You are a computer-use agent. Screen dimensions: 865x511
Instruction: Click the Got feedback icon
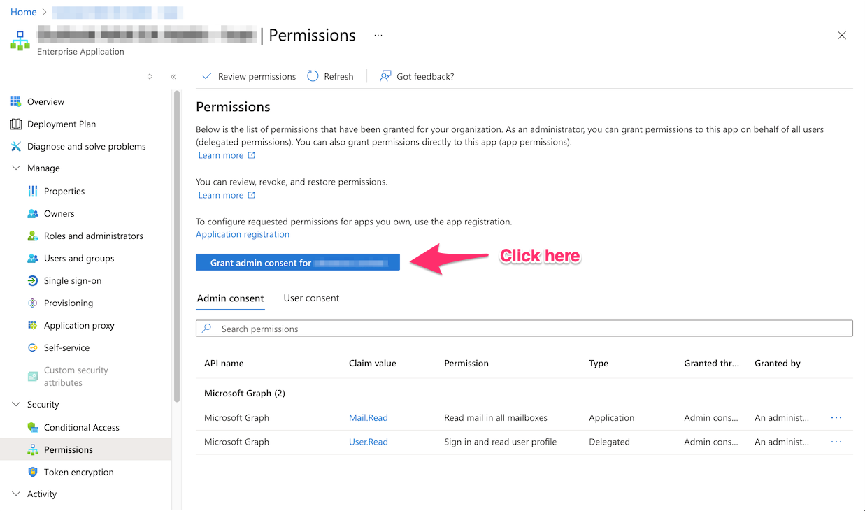[385, 76]
